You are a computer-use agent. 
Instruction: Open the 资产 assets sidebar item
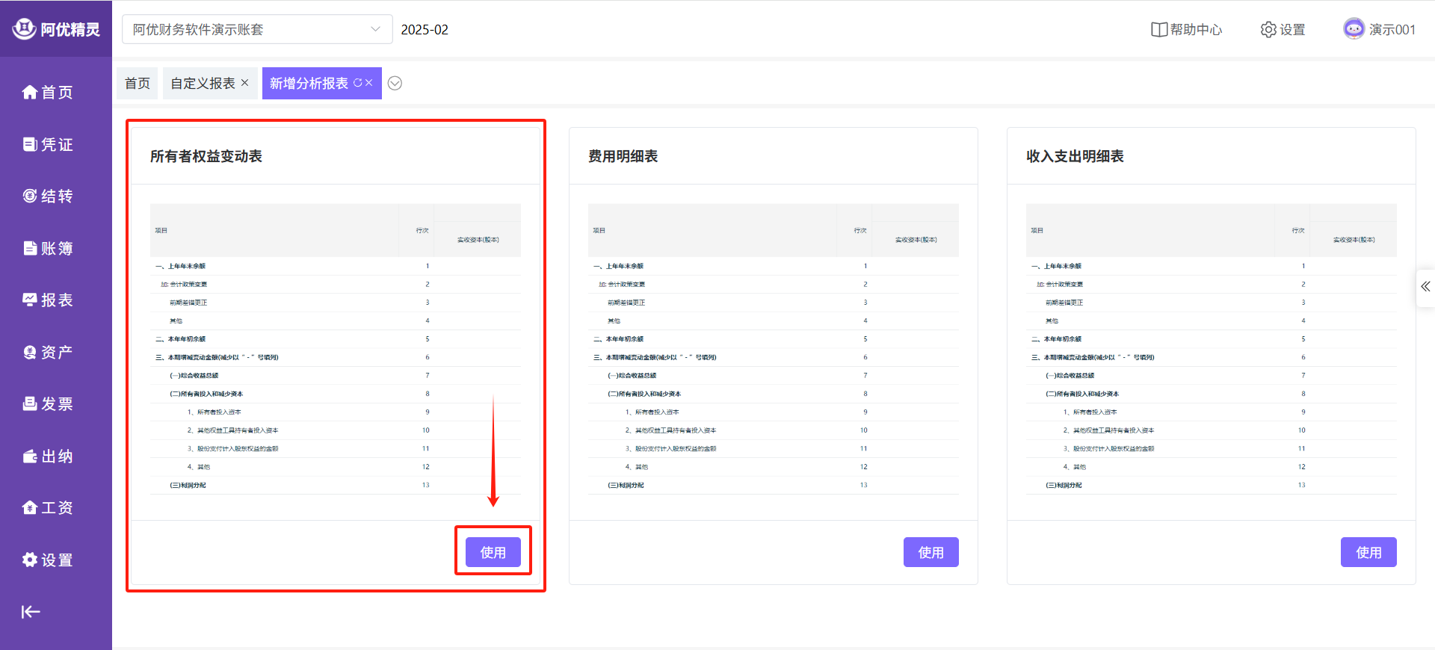48,352
